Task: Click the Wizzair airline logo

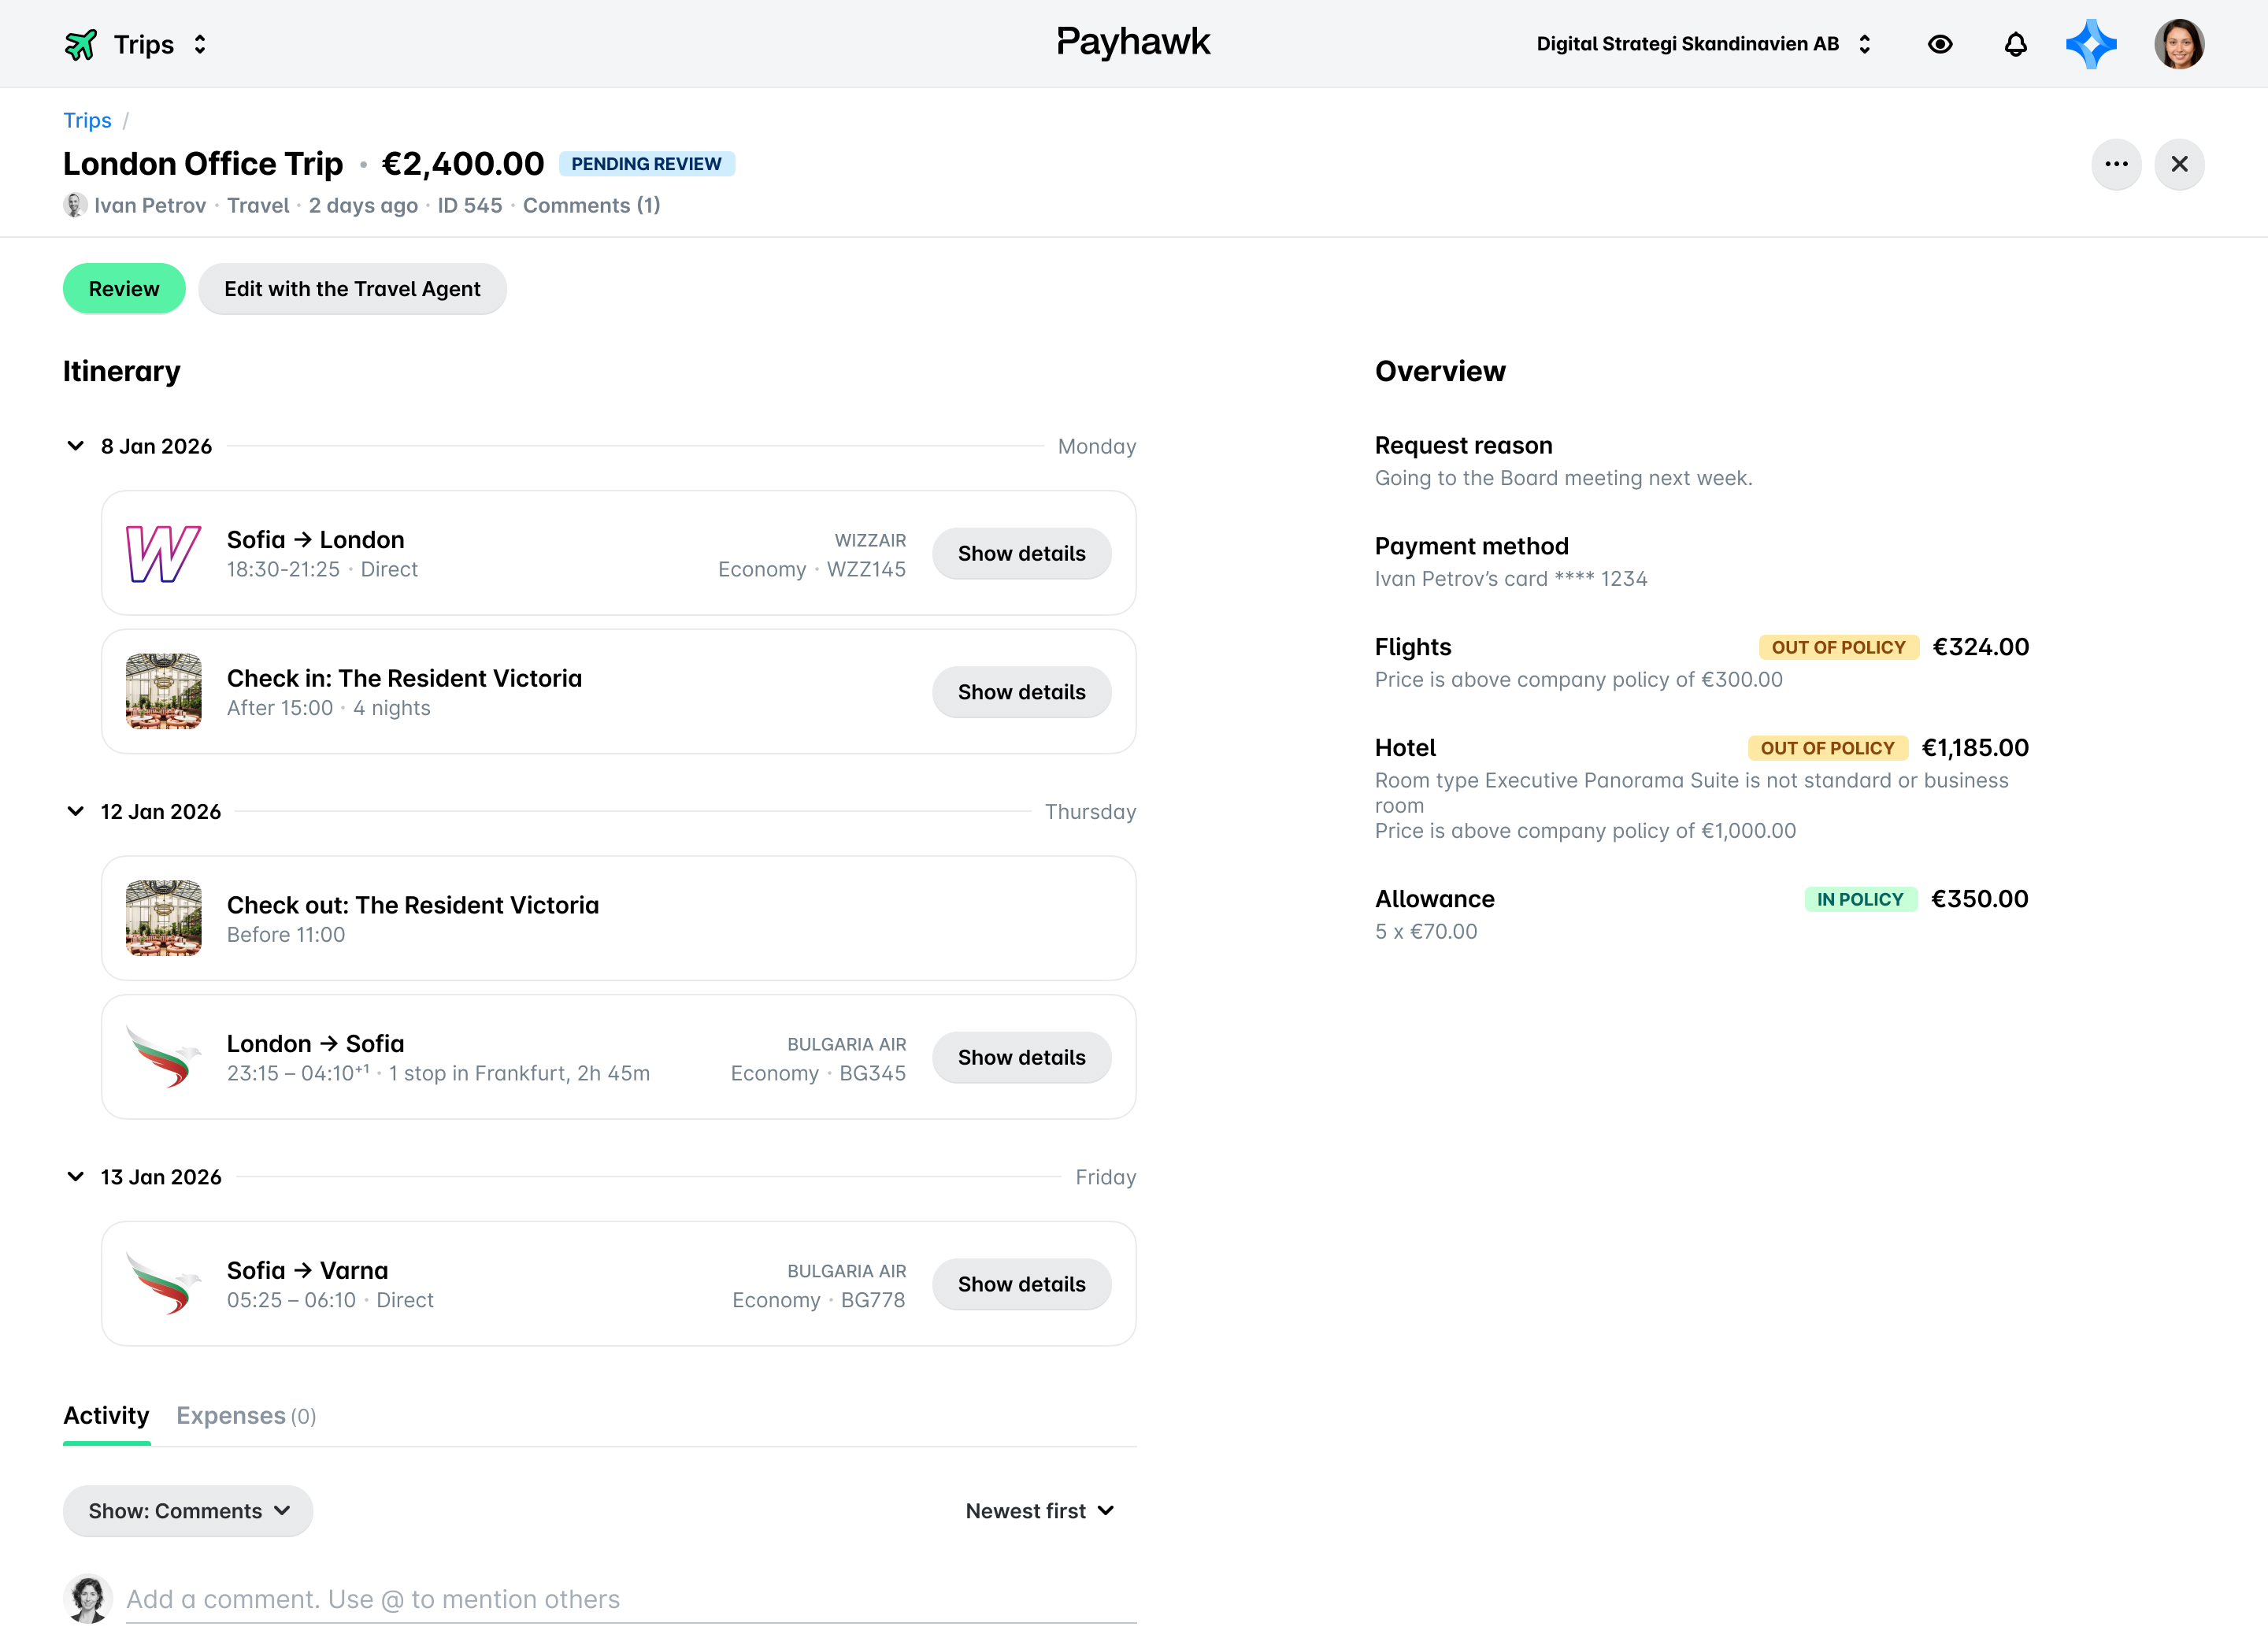Action: pos(163,553)
